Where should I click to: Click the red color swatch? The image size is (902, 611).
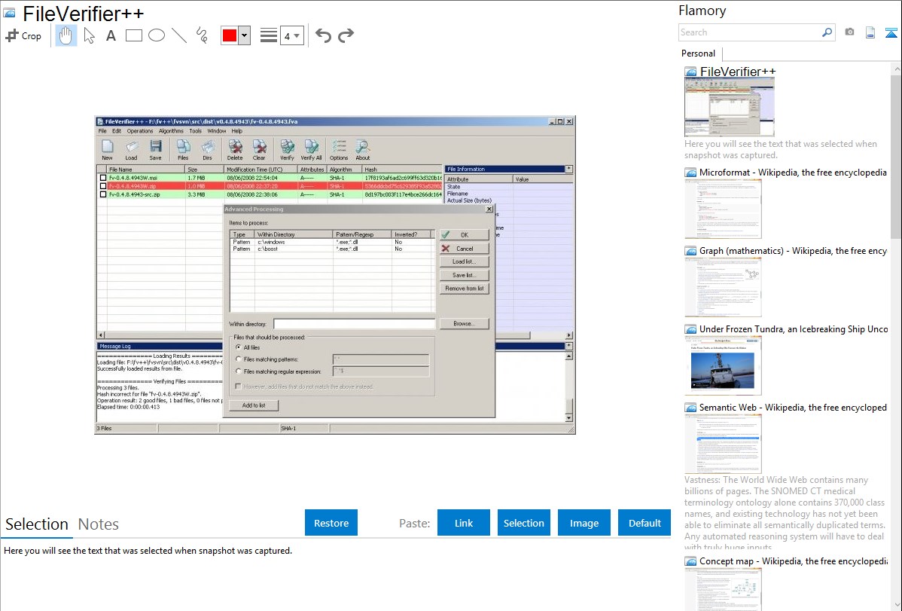[x=230, y=35]
